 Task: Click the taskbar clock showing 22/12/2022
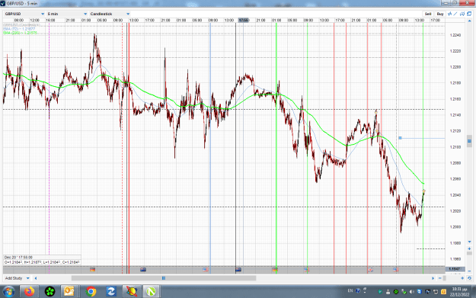[459, 292]
